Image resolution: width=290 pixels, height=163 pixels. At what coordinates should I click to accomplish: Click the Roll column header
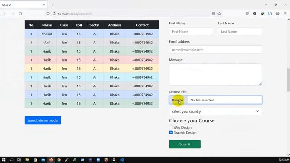(x=78, y=25)
